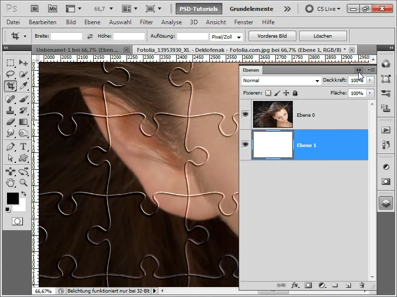The image size is (397, 297).
Task: Open the Ebene menu
Action: (x=92, y=22)
